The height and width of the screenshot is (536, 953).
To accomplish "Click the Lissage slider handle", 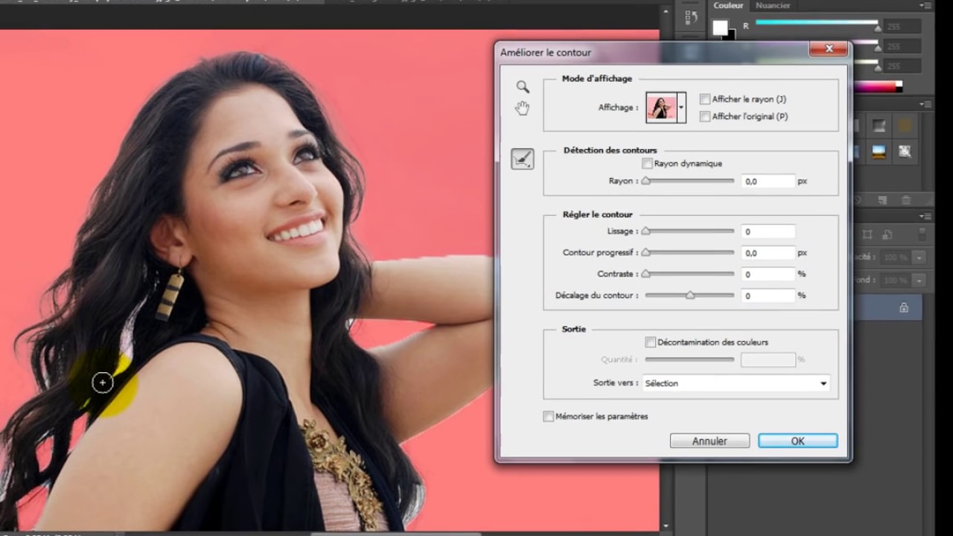I will tap(646, 232).
